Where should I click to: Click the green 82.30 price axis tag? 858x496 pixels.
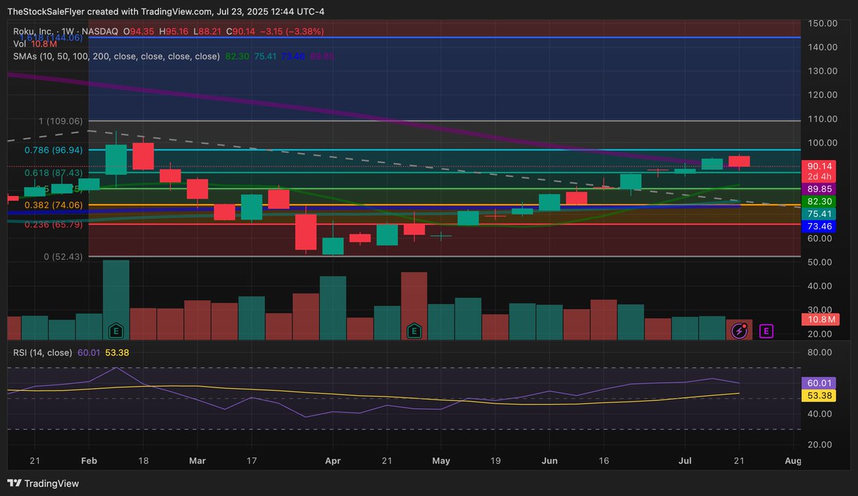click(x=818, y=202)
